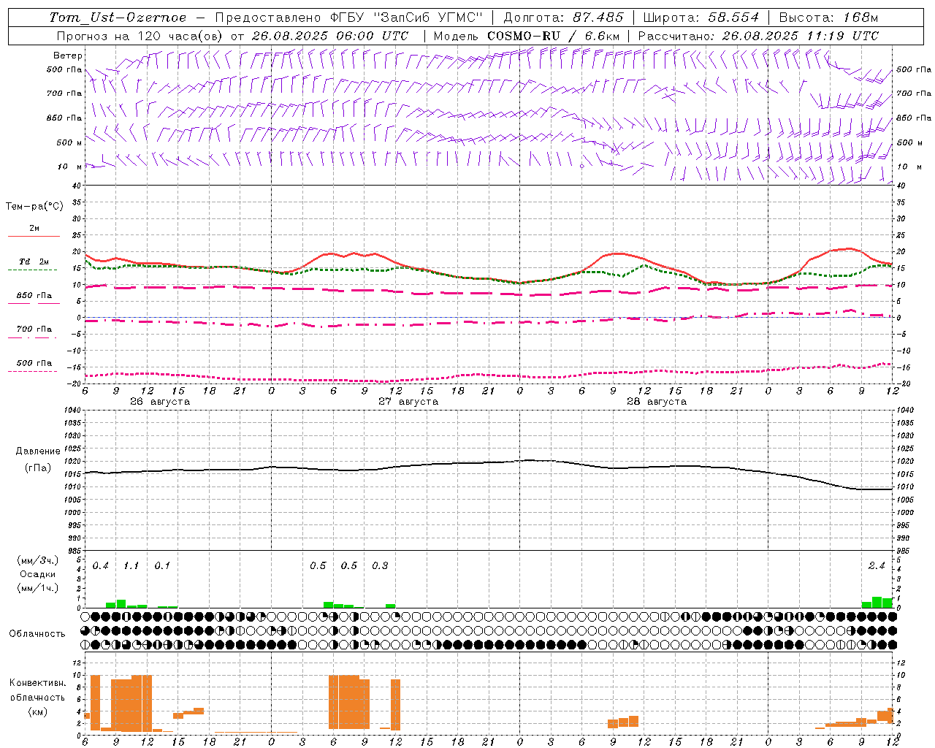This screenshot has height=748, width=935.
Task: Click the (км) convective cloud unit label
Action: [37, 711]
